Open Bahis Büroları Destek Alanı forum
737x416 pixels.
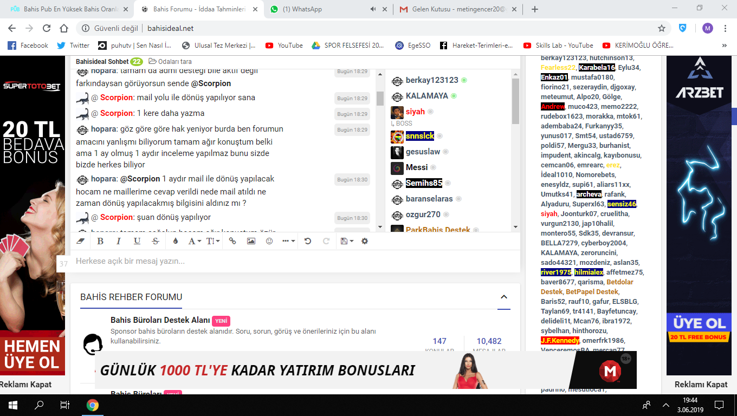[160, 321]
